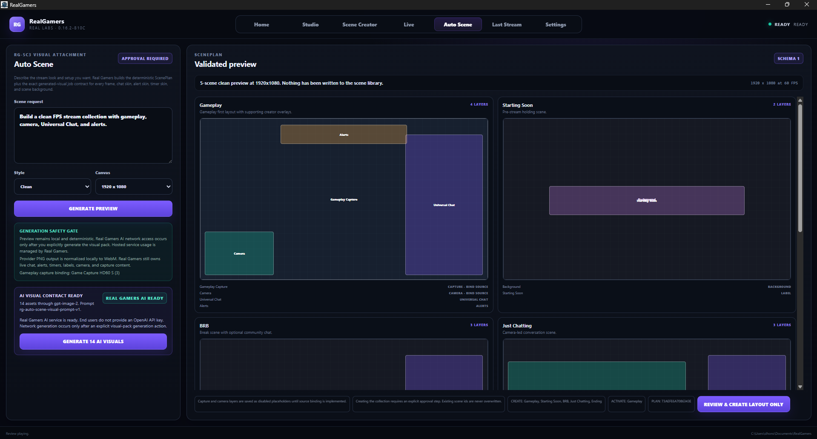Click the scrollbar down arrow in the preview
This screenshot has width=817, height=439.
coord(800,387)
